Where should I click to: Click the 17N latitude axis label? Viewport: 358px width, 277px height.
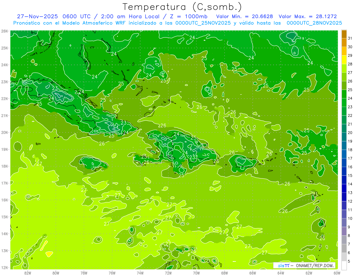pos(4,183)
